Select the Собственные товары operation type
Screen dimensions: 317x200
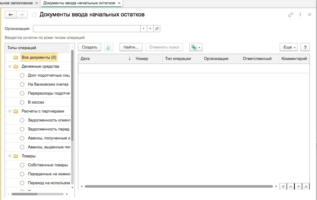click(x=48, y=165)
